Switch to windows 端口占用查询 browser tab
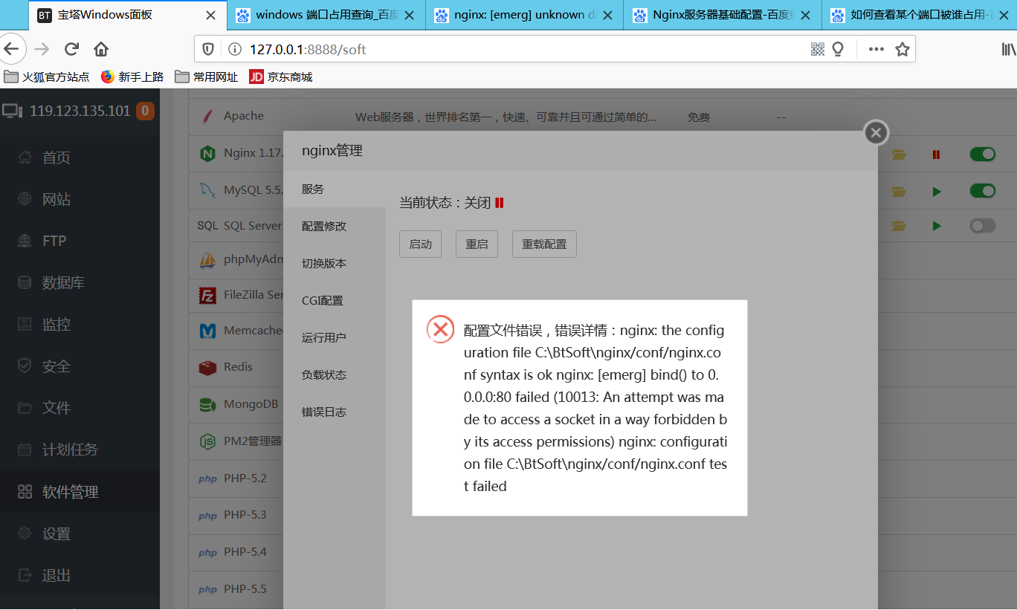The height and width of the screenshot is (610, 1017). (327, 15)
